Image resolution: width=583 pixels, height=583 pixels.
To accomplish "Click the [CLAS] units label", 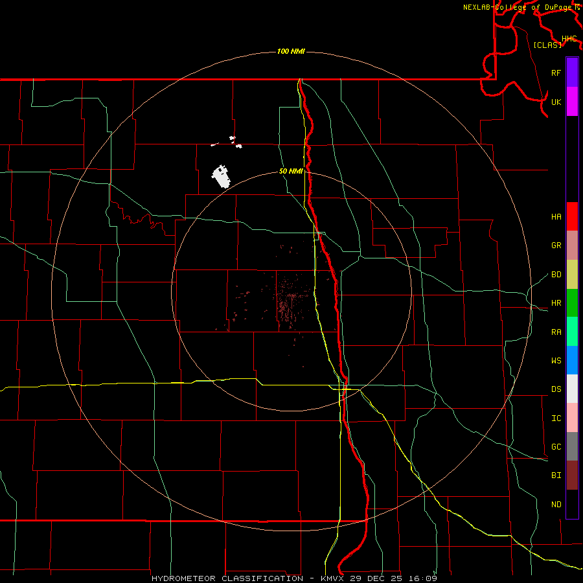I will 547,45.
